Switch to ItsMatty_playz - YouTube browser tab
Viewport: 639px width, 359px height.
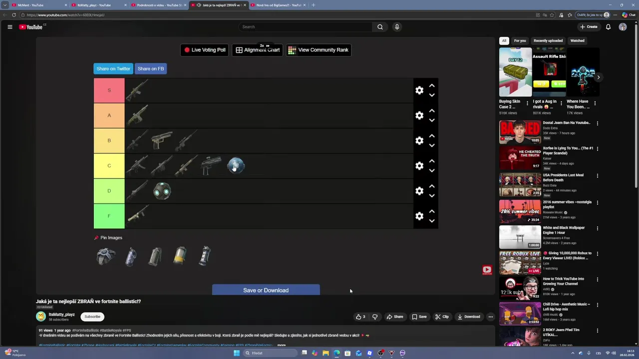99,5
